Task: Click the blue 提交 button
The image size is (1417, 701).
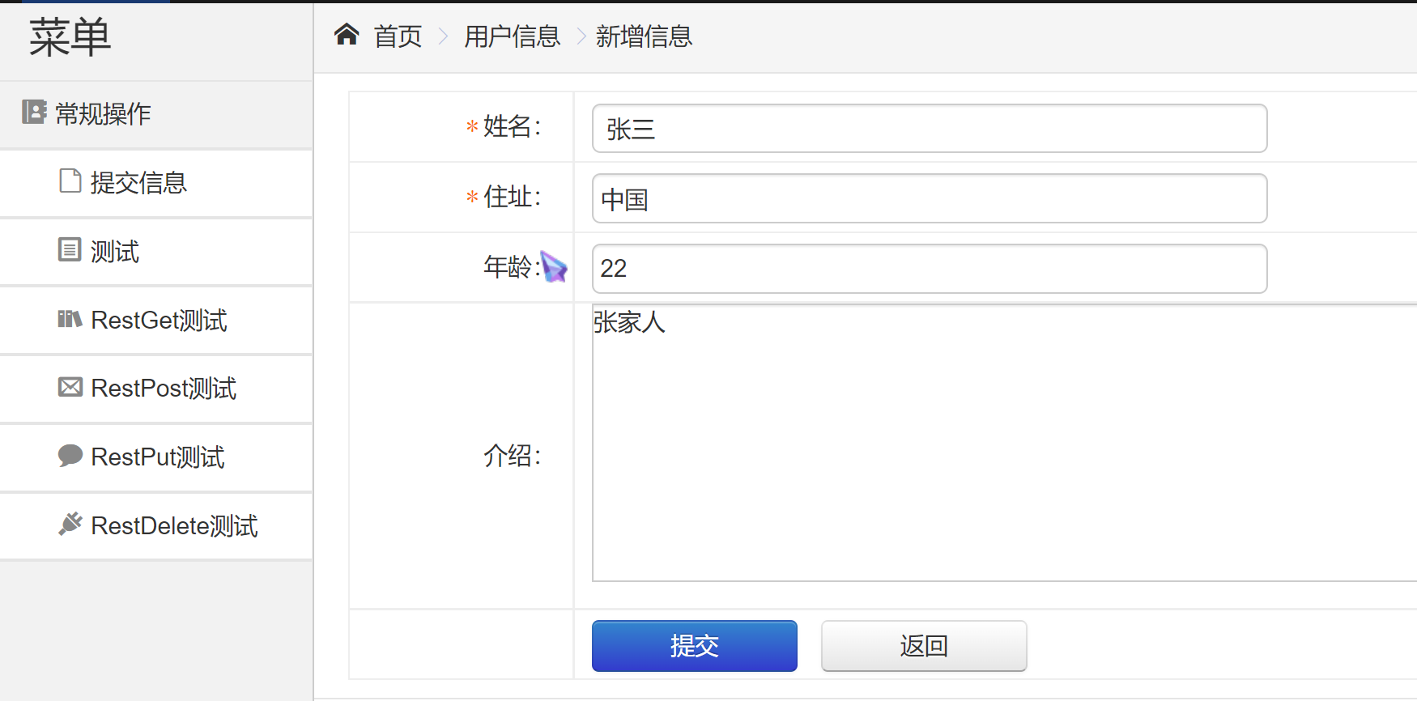Action: 695,646
